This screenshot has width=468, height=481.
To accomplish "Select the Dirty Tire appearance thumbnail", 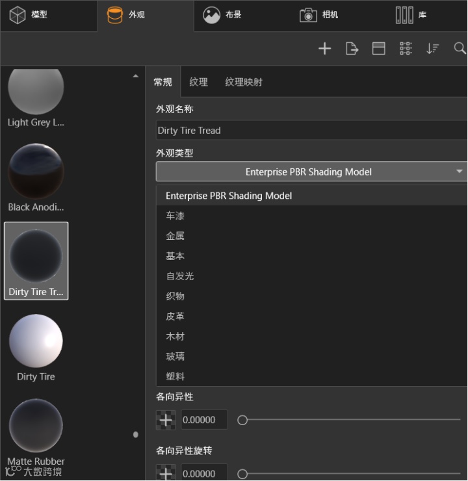I will [x=36, y=347].
